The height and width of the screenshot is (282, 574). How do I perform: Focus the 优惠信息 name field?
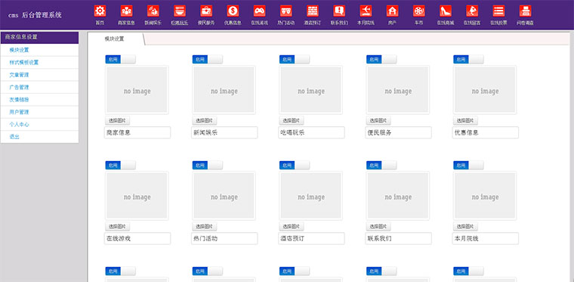(486, 132)
